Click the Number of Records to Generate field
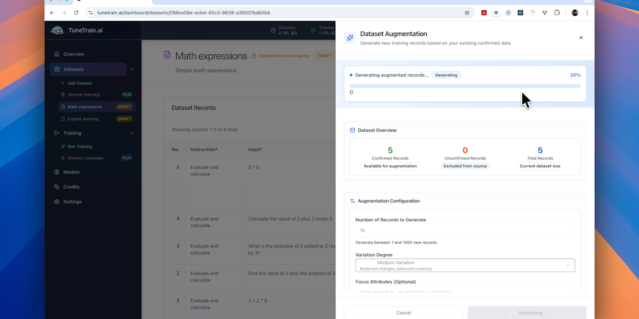The image size is (639, 319). click(x=465, y=231)
